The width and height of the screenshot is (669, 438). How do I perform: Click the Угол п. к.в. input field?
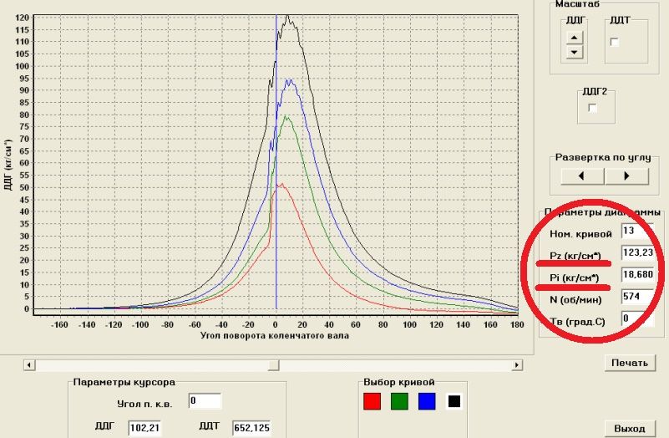[x=205, y=401]
